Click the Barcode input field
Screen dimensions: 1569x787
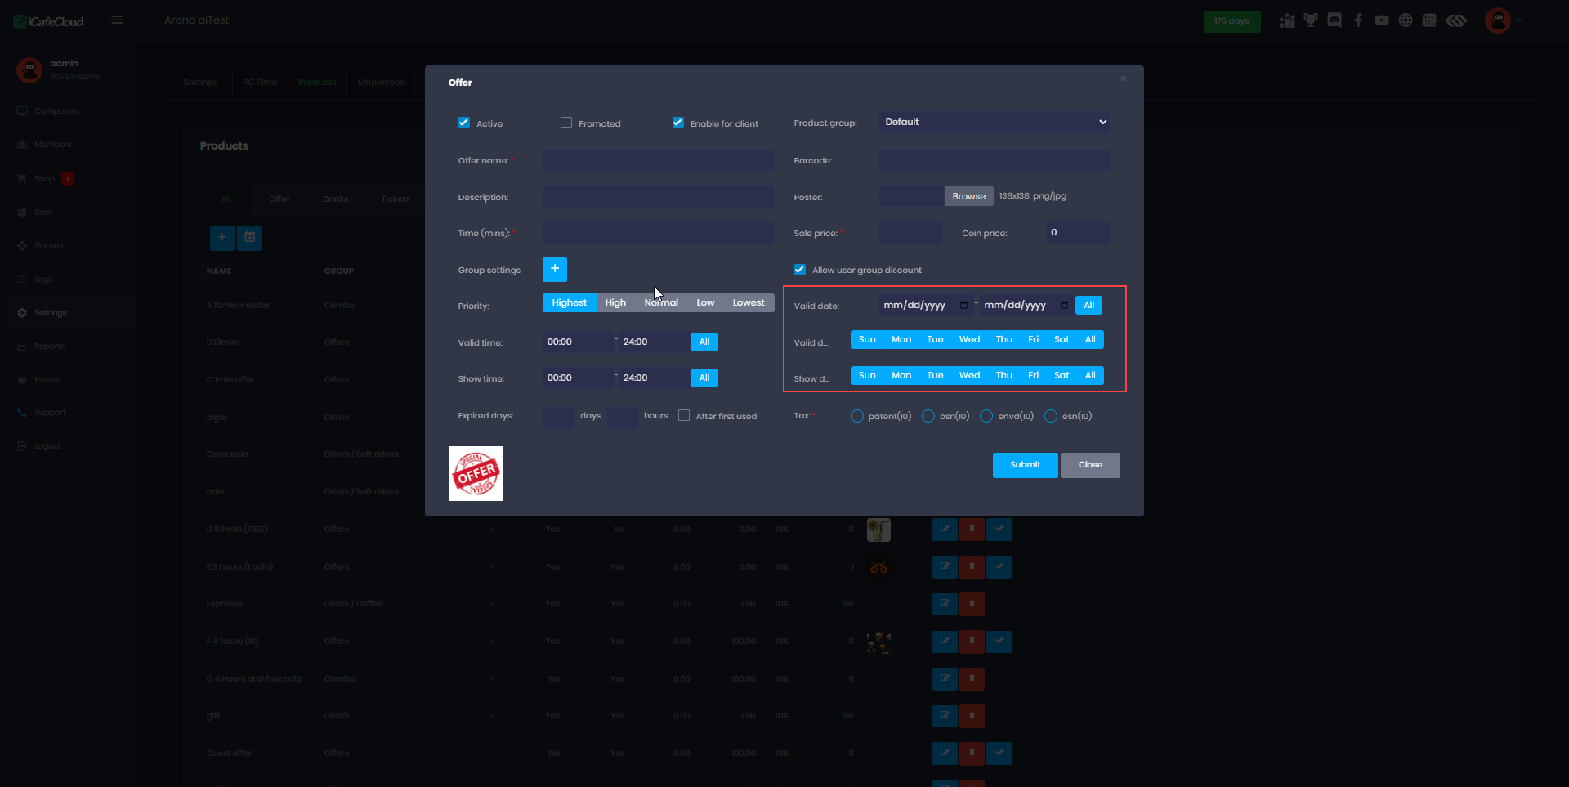point(995,160)
